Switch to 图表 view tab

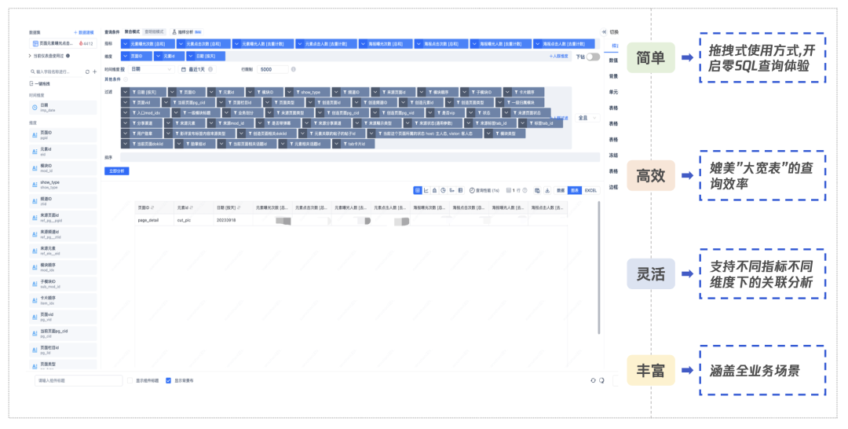coord(574,190)
